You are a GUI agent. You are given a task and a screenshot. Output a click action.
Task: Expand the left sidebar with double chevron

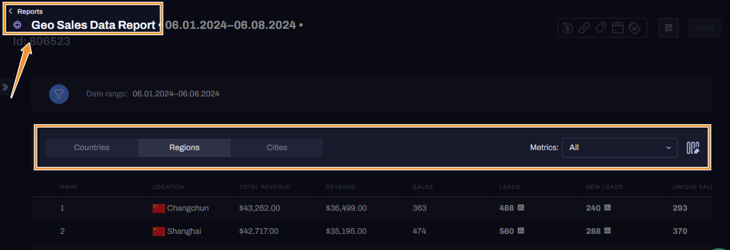[5, 87]
